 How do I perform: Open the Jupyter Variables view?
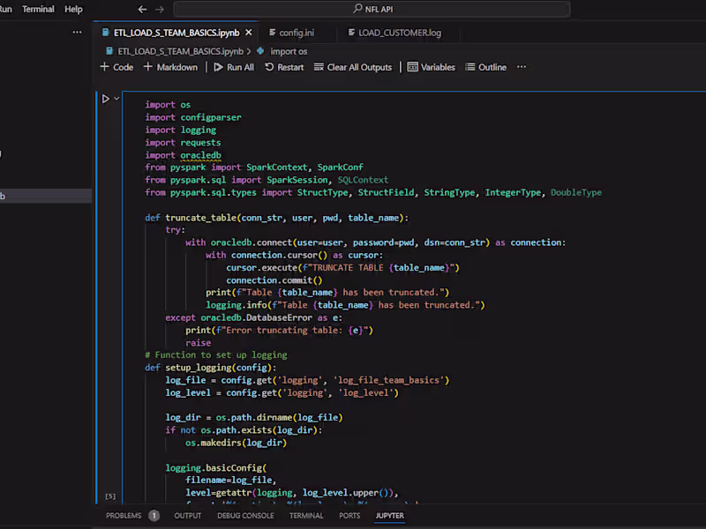[x=432, y=67]
